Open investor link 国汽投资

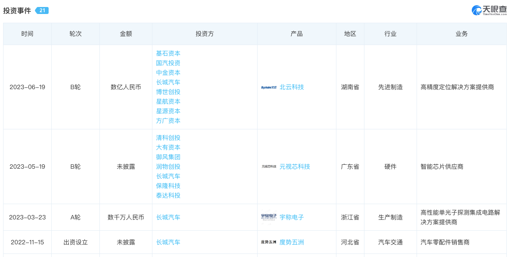pyautogui.click(x=168, y=63)
